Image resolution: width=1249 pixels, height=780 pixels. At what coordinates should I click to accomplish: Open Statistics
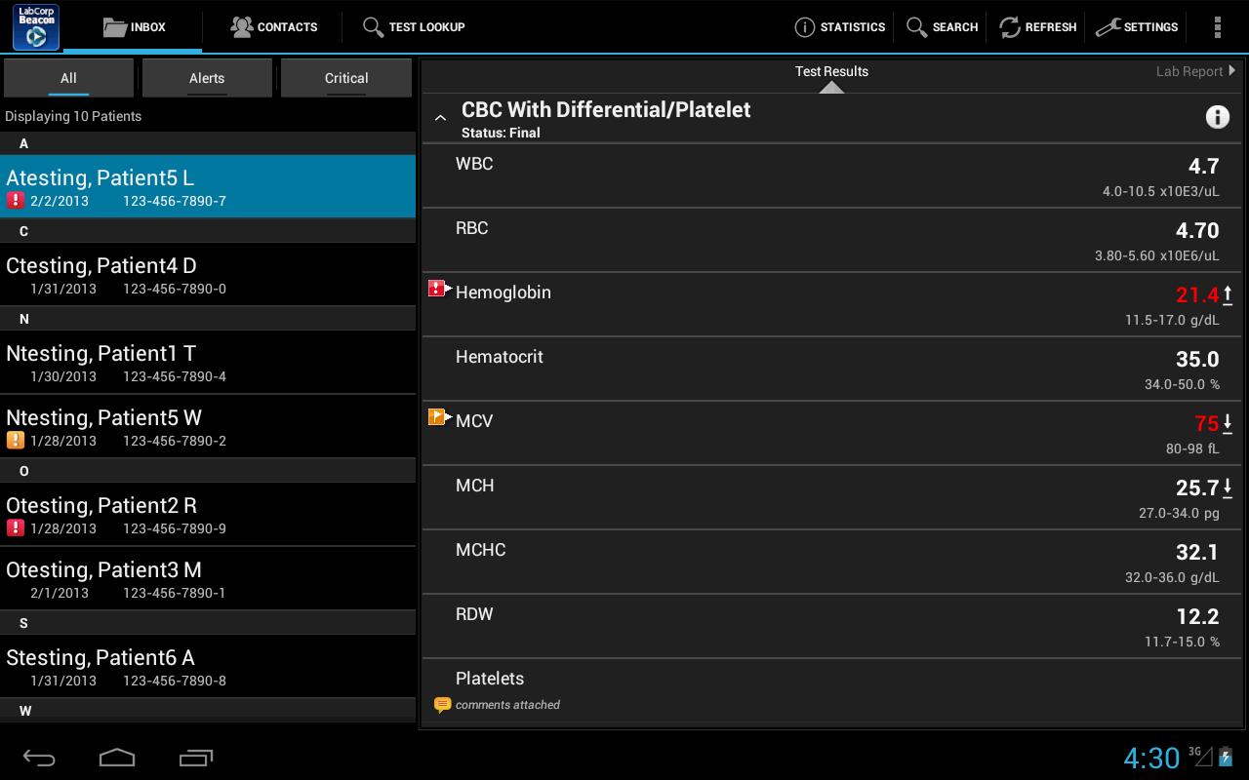coord(840,27)
